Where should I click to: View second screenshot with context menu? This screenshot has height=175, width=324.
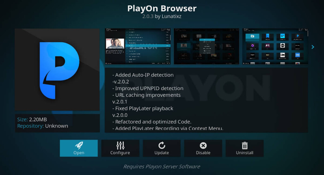(206, 46)
